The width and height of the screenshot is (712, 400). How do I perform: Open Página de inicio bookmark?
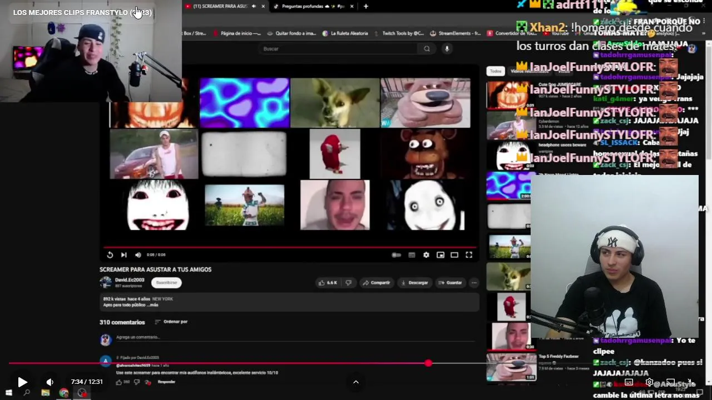coord(237,33)
